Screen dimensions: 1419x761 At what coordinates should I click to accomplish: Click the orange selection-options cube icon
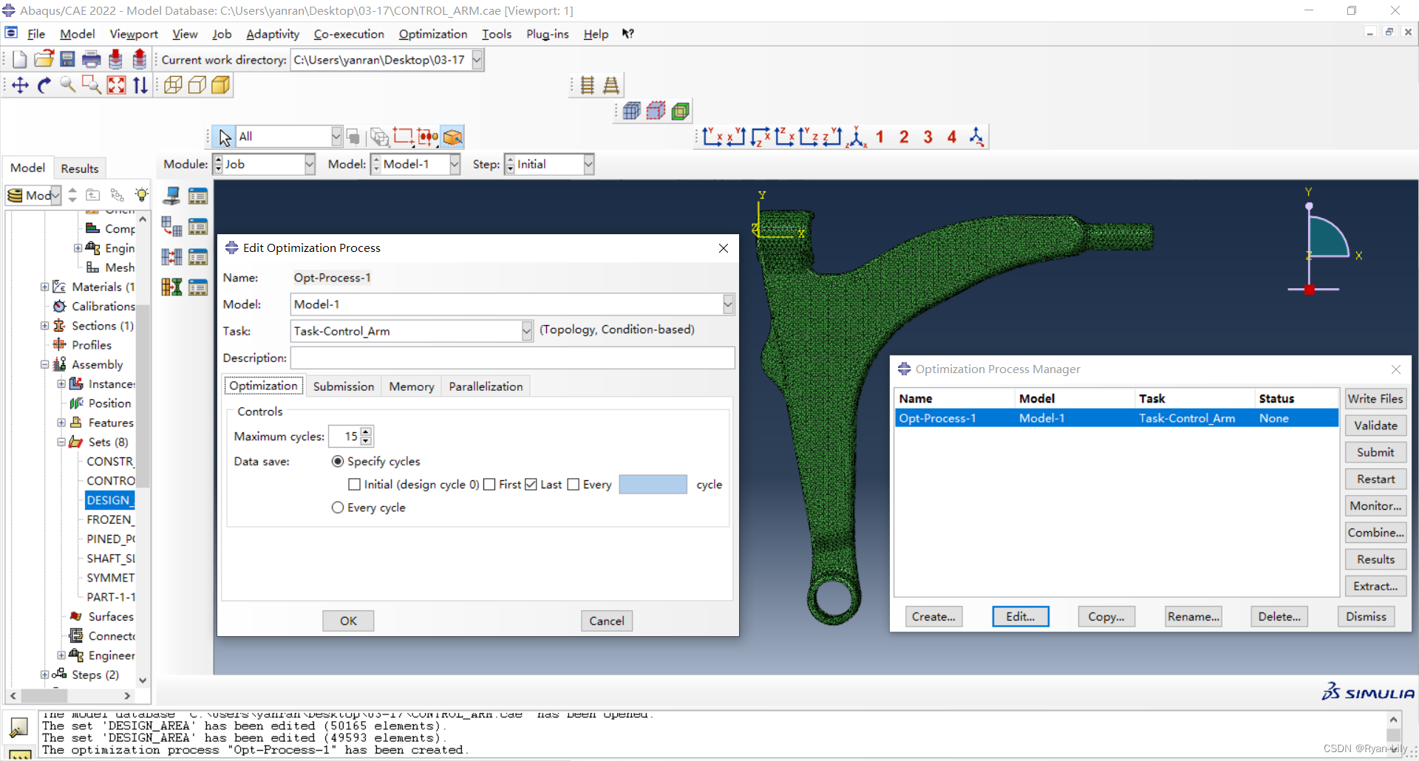pos(452,137)
